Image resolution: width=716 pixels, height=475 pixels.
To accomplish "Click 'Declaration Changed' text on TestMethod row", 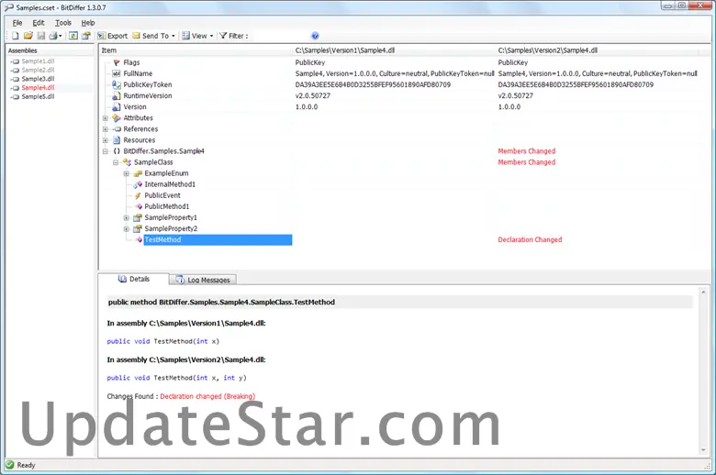I will coord(530,239).
